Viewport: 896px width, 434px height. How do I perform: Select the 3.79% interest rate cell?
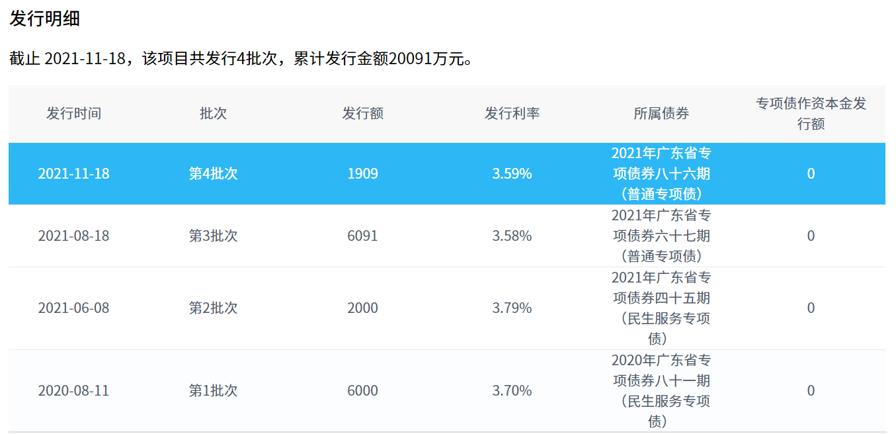tap(512, 308)
